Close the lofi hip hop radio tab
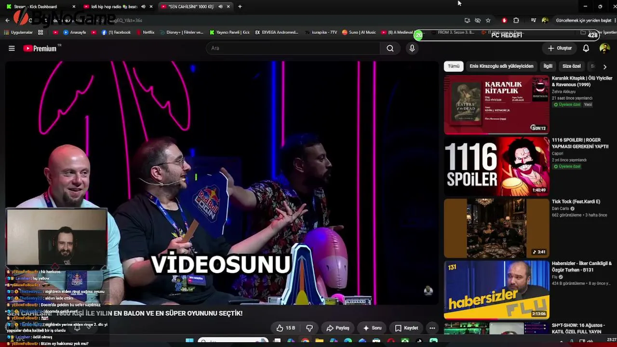Viewport: 617px width, 347px height. pos(151,7)
